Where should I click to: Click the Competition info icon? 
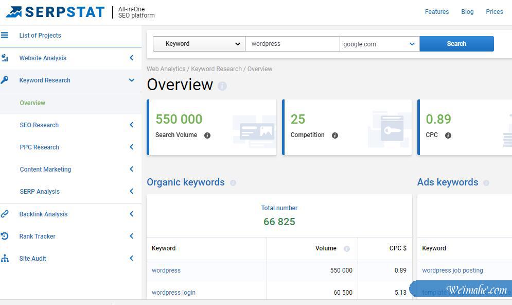tap(335, 135)
